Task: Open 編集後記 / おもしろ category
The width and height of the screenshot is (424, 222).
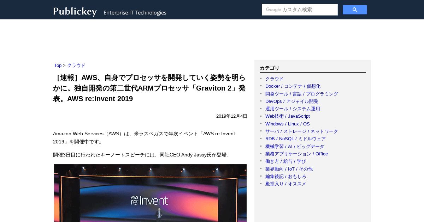Action: [285, 177]
